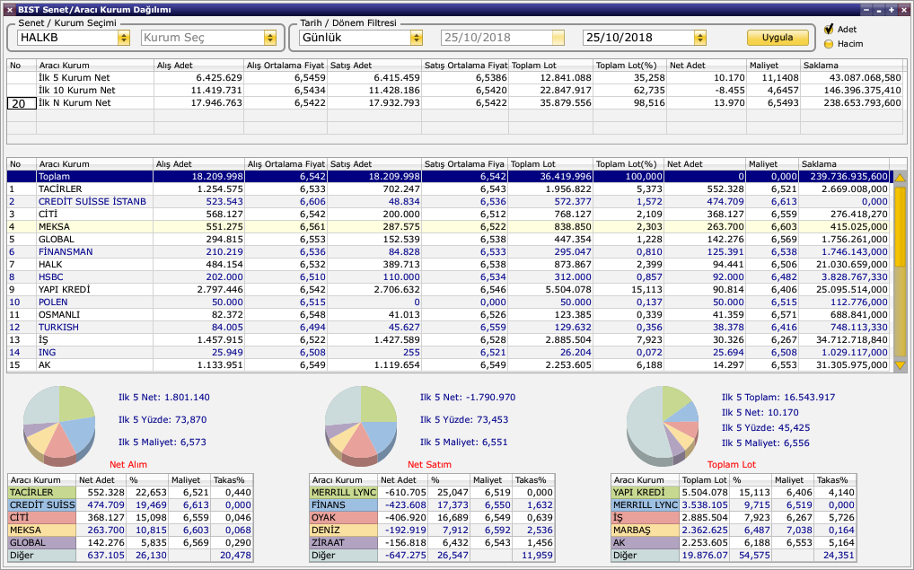Viewport: 914px width, 570px height.
Task: Click Toplam Lot header in bottom-right table
Action: coord(704,480)
